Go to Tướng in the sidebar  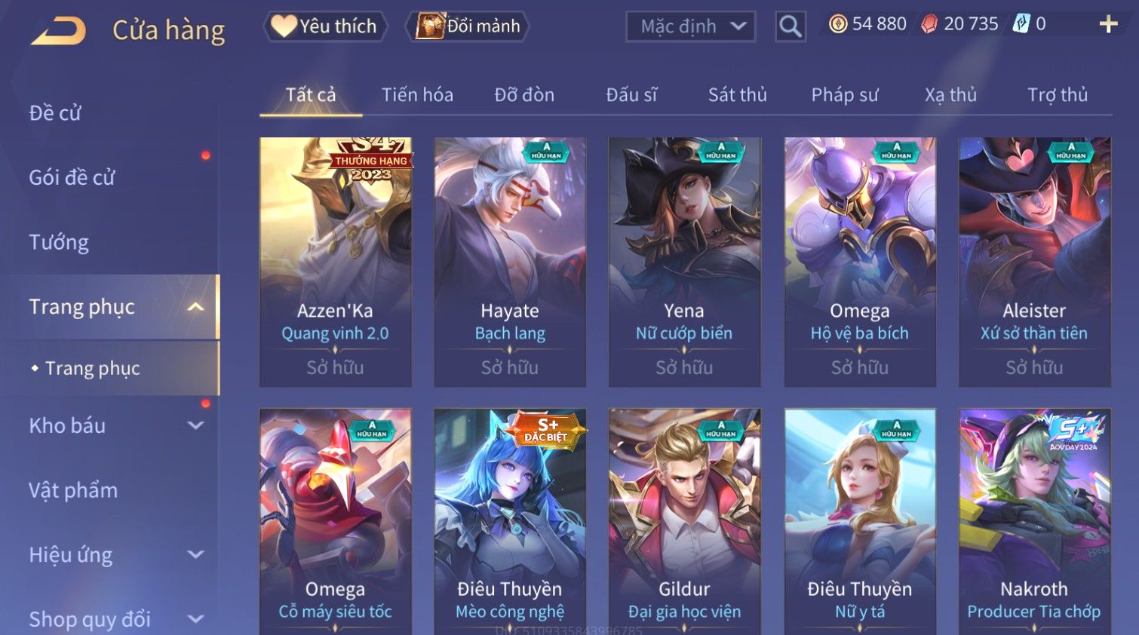[59, 242]
